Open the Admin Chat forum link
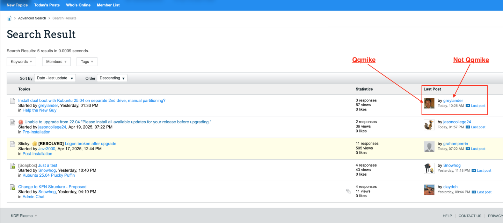The image size is (503, 223). (x=34, y=197)
